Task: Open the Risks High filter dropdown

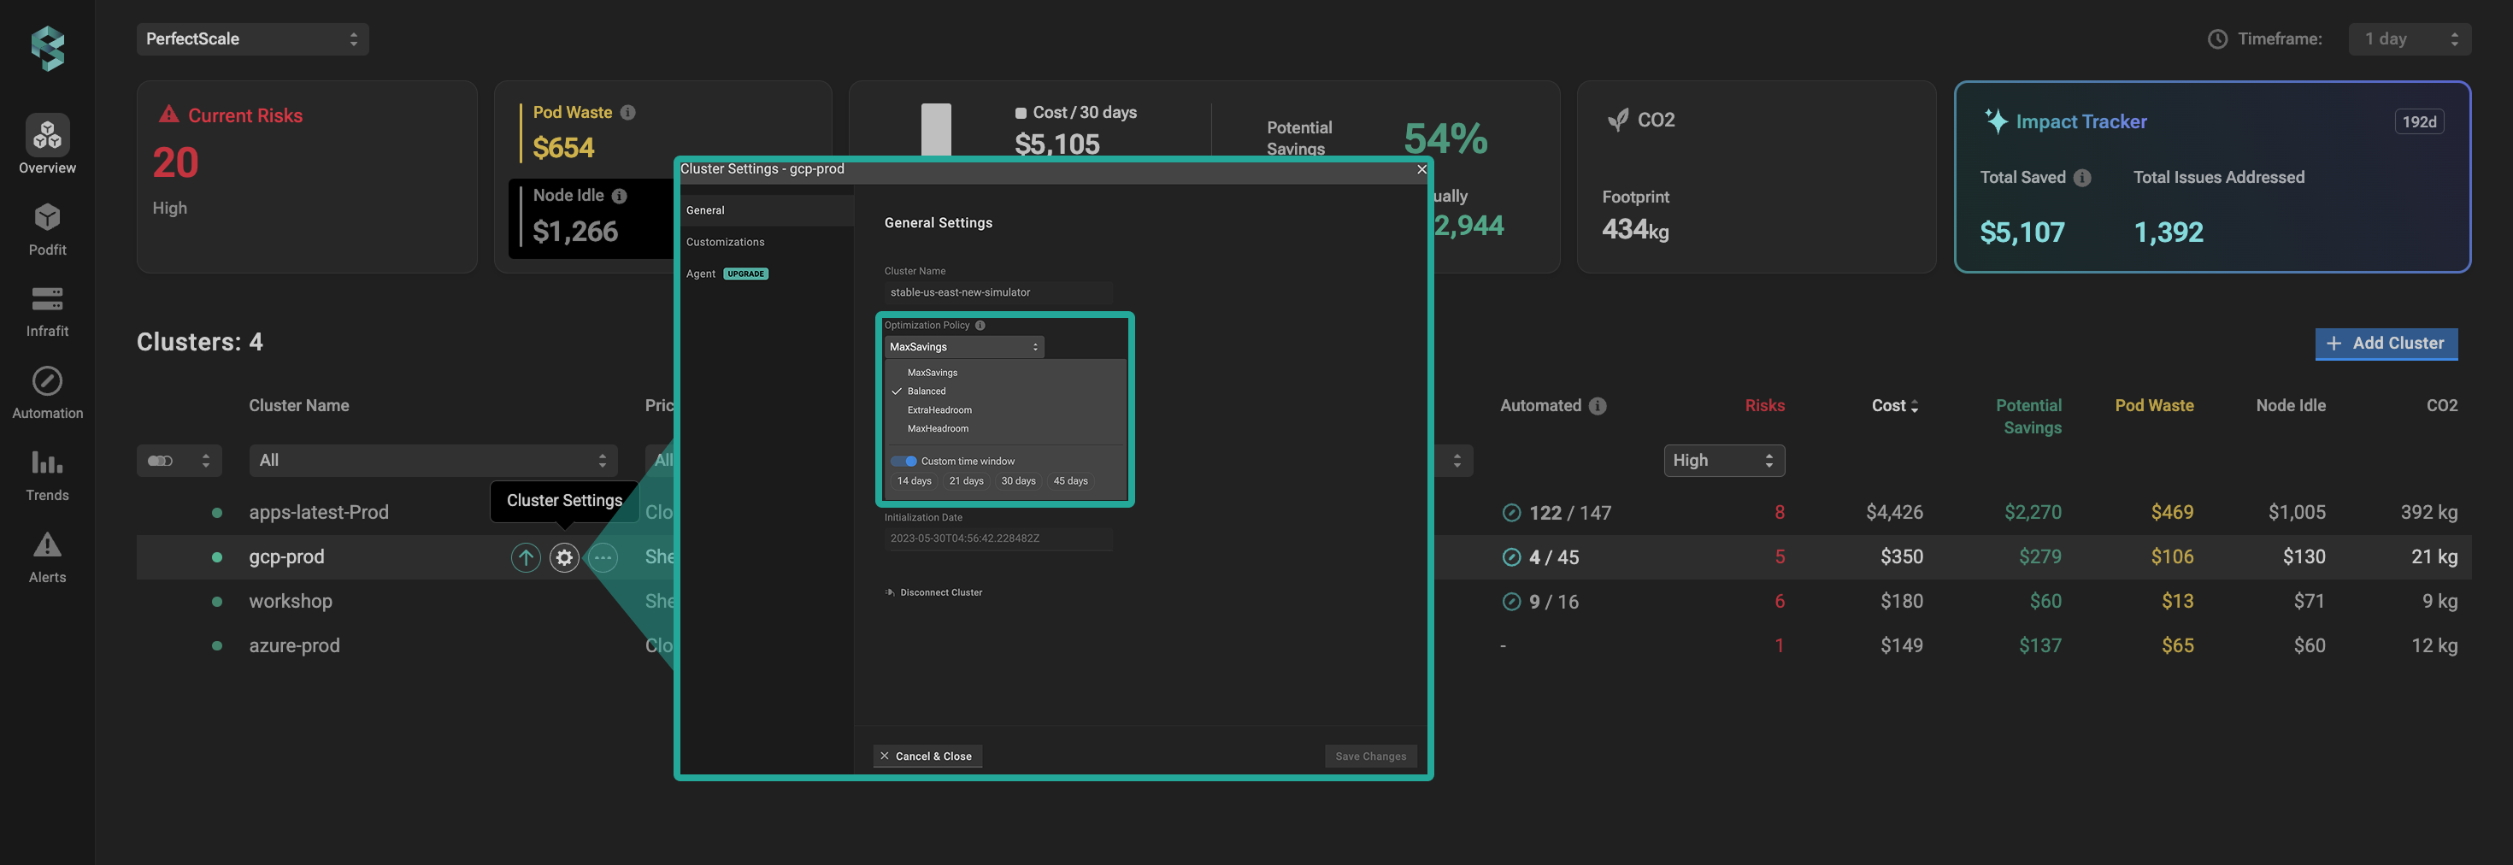Action: [1724, 461]
